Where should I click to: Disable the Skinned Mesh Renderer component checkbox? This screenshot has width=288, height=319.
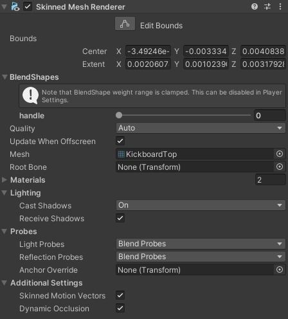[28, 6]
